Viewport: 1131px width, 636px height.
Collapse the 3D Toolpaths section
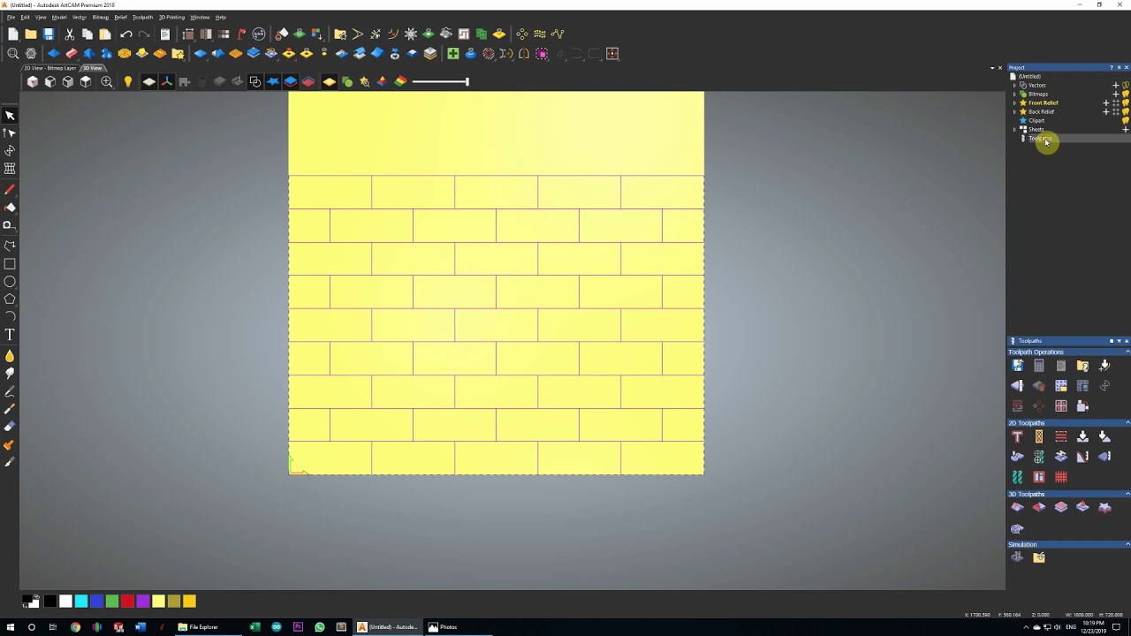click(1127, 494)
